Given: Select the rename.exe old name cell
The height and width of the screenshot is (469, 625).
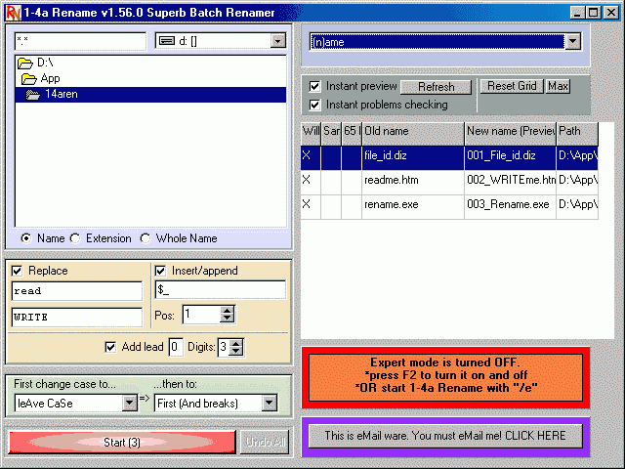Looking at the screenshot, I should [413, 207].
